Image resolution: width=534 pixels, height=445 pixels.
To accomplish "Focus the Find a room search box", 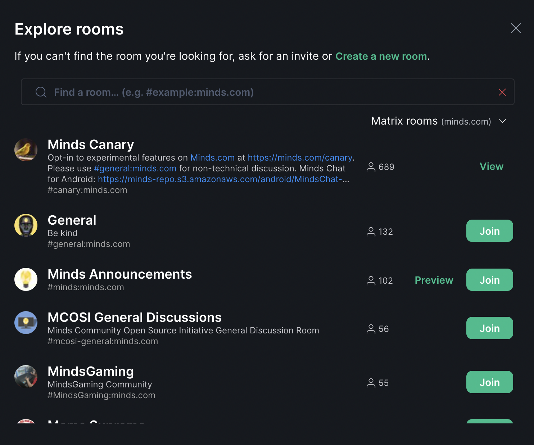I will pyautogui.click(x=268, y=92).
